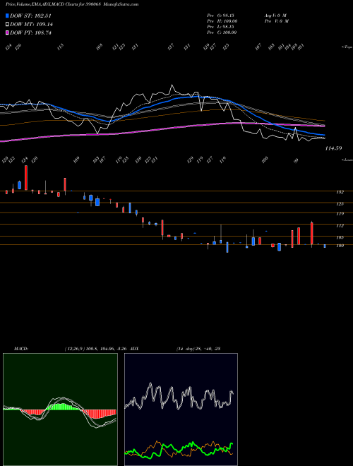353x466 pixels.
Task: Select the DOW ST: 102.51 legend text
Action: click(30, 16)
